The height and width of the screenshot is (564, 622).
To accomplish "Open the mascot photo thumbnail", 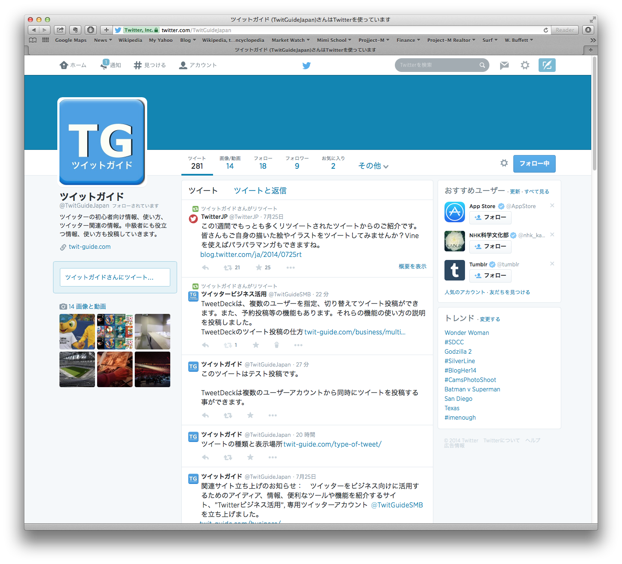I will click(x=77, y=331).
